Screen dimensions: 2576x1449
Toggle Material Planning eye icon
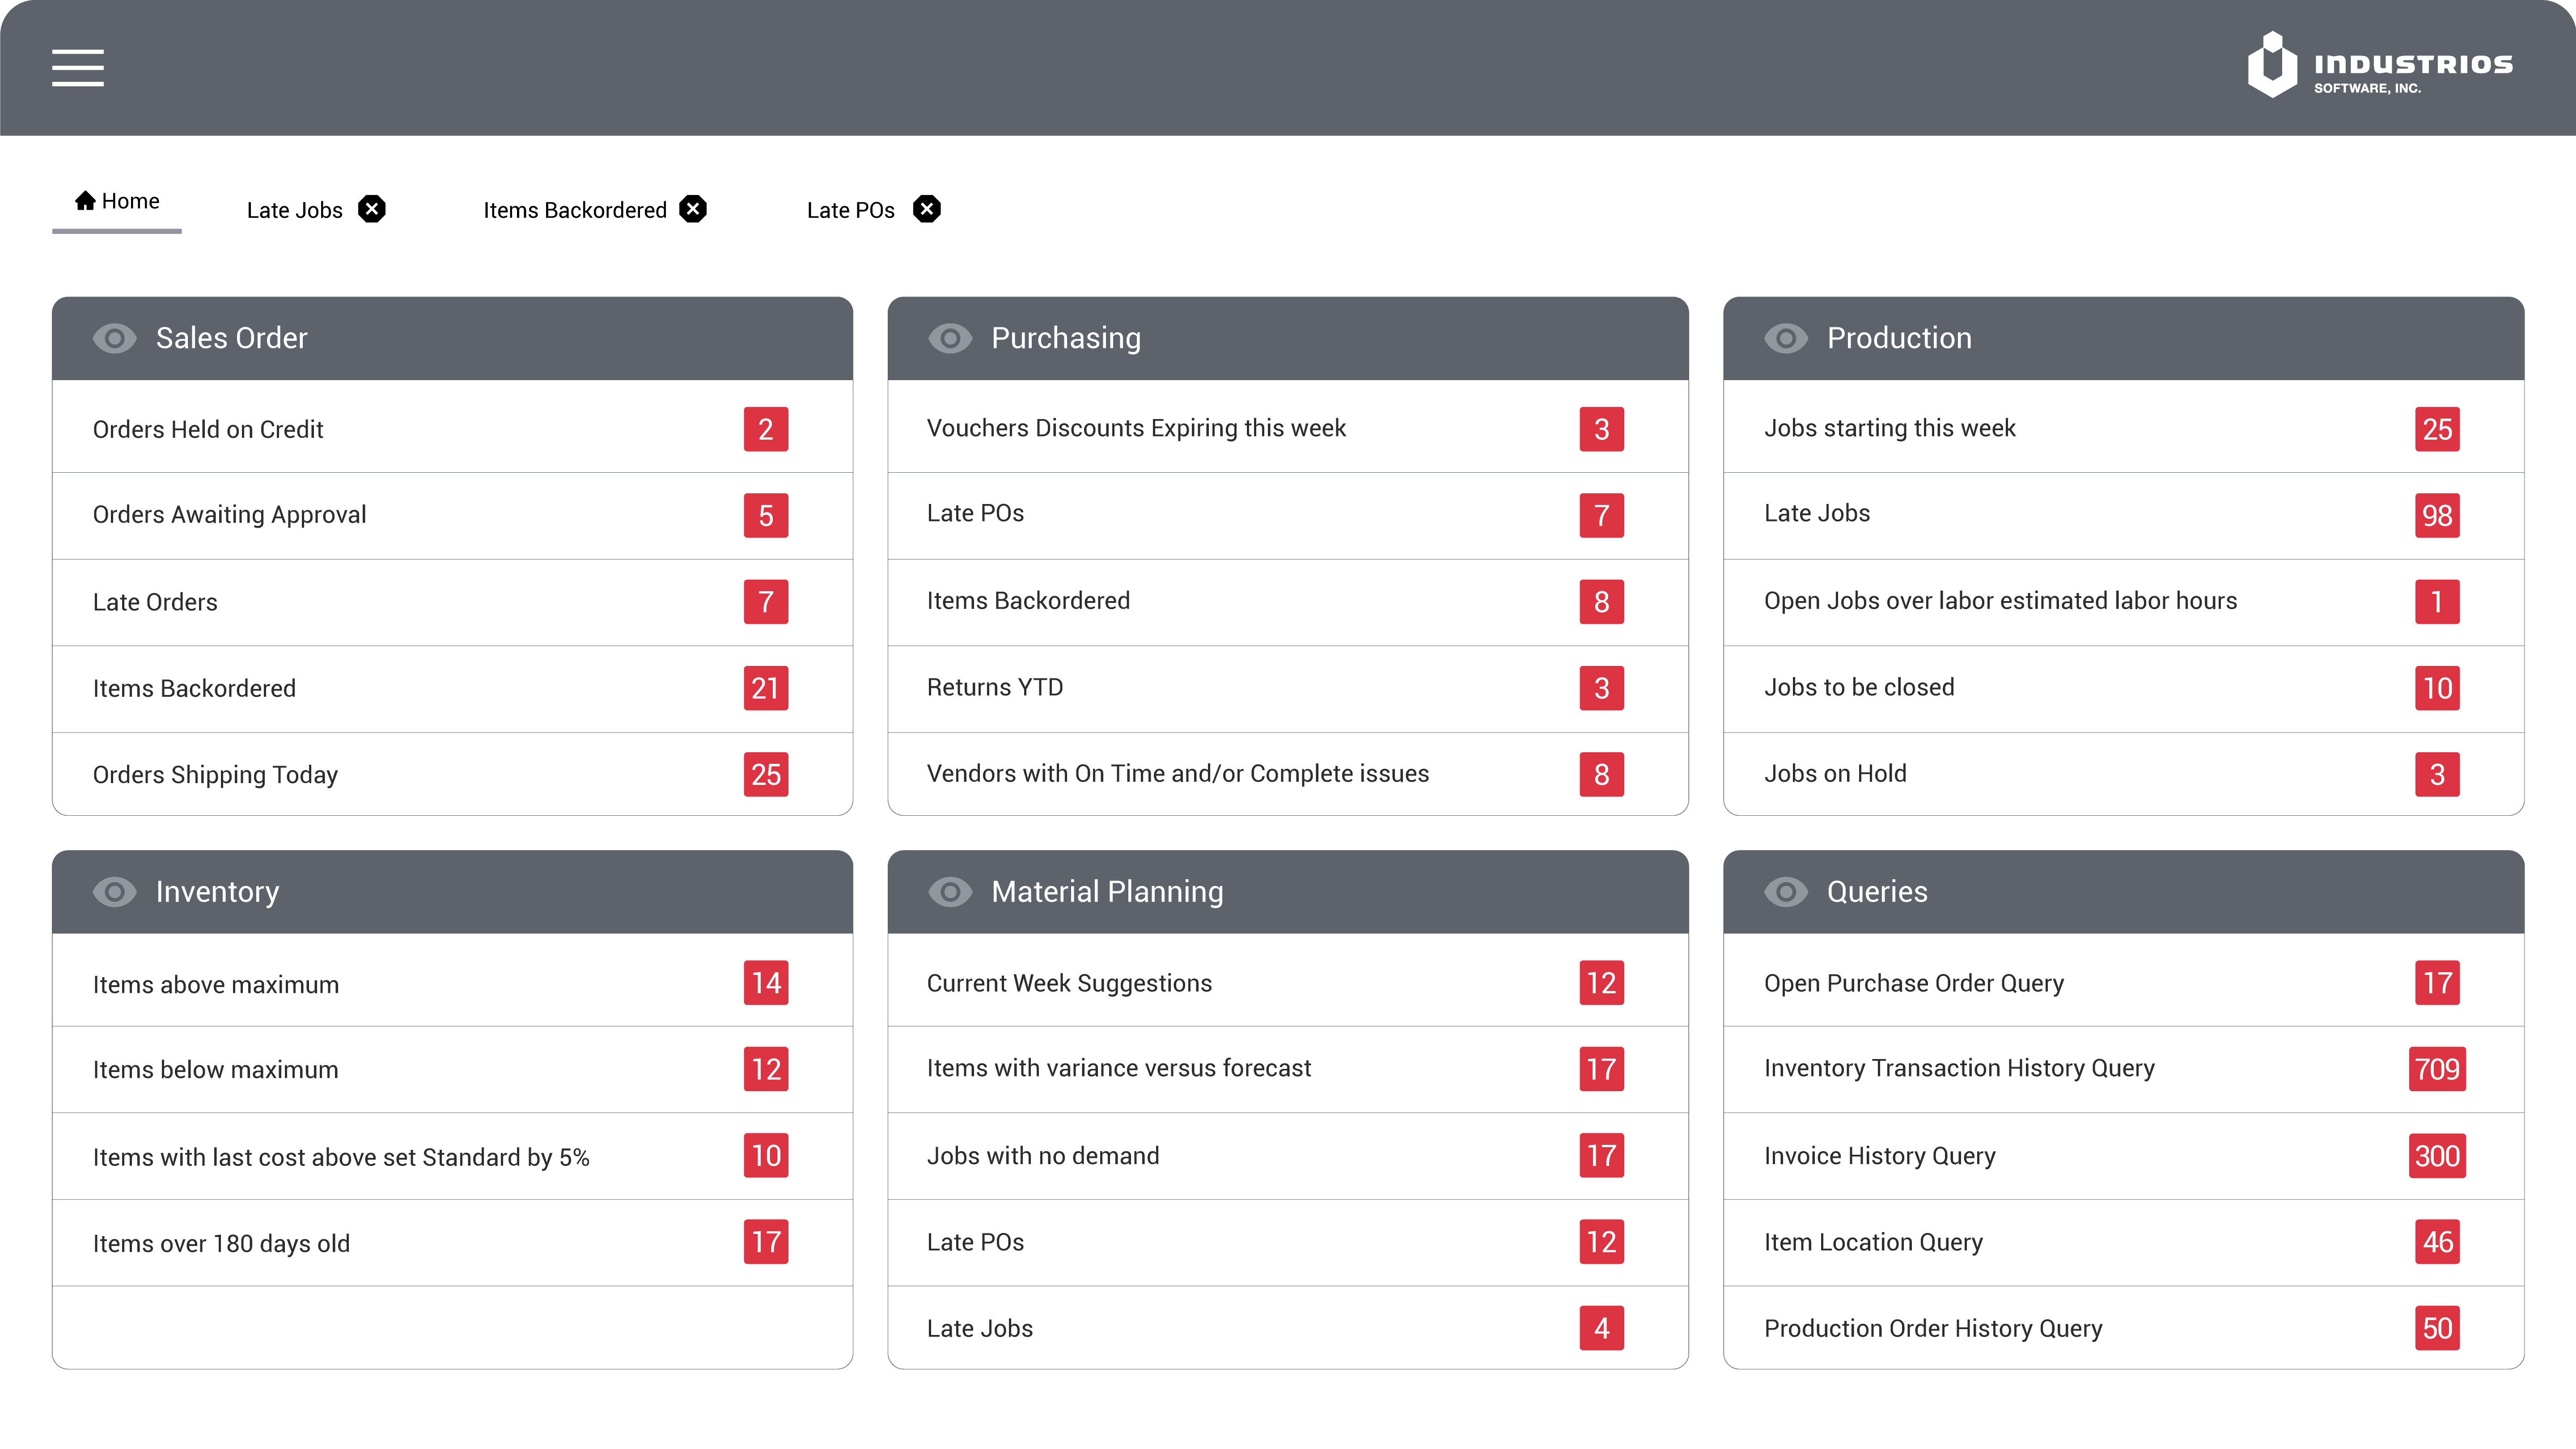950,892
